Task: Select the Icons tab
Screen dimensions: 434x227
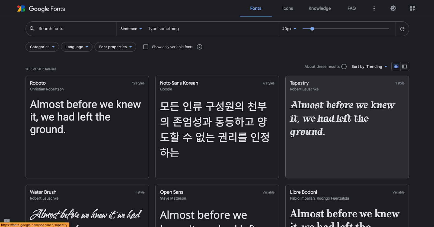Action: [x=288, y=8]
